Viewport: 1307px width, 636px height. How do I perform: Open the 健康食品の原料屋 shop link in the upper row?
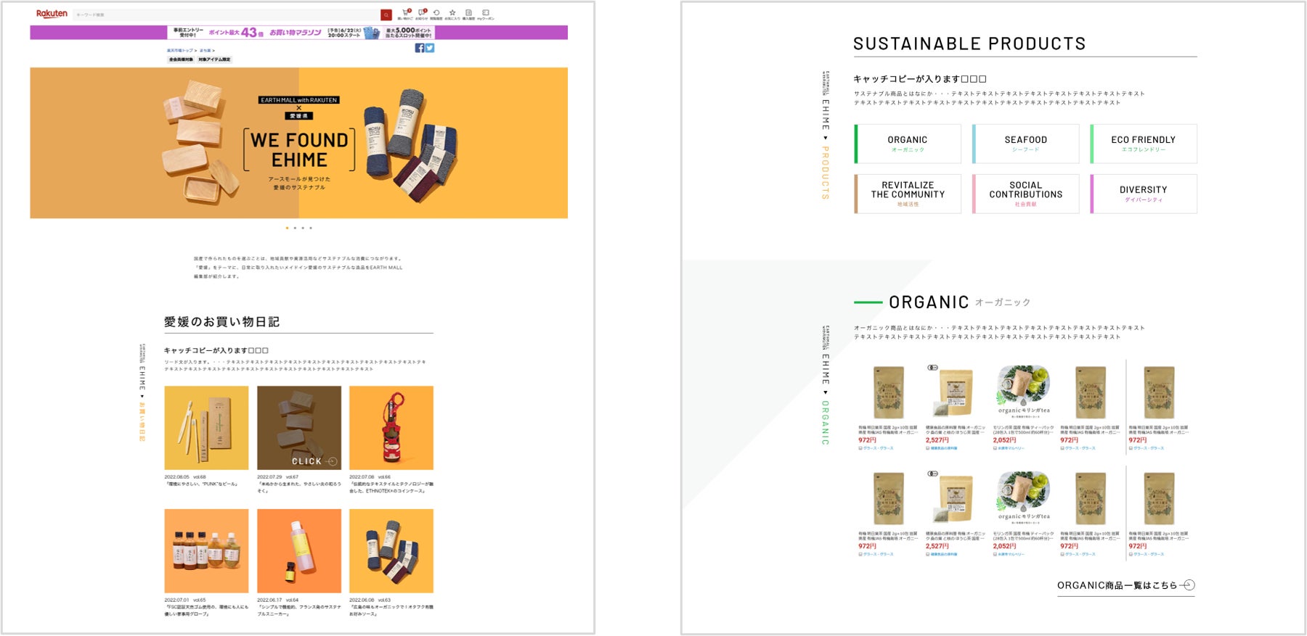[x=943, y=448]
